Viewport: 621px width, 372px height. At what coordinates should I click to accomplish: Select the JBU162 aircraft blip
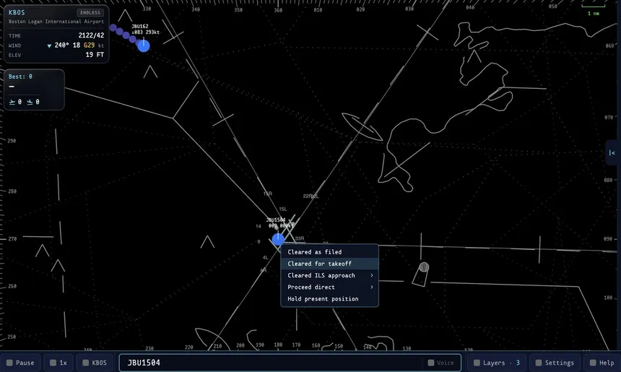[144, 46]
